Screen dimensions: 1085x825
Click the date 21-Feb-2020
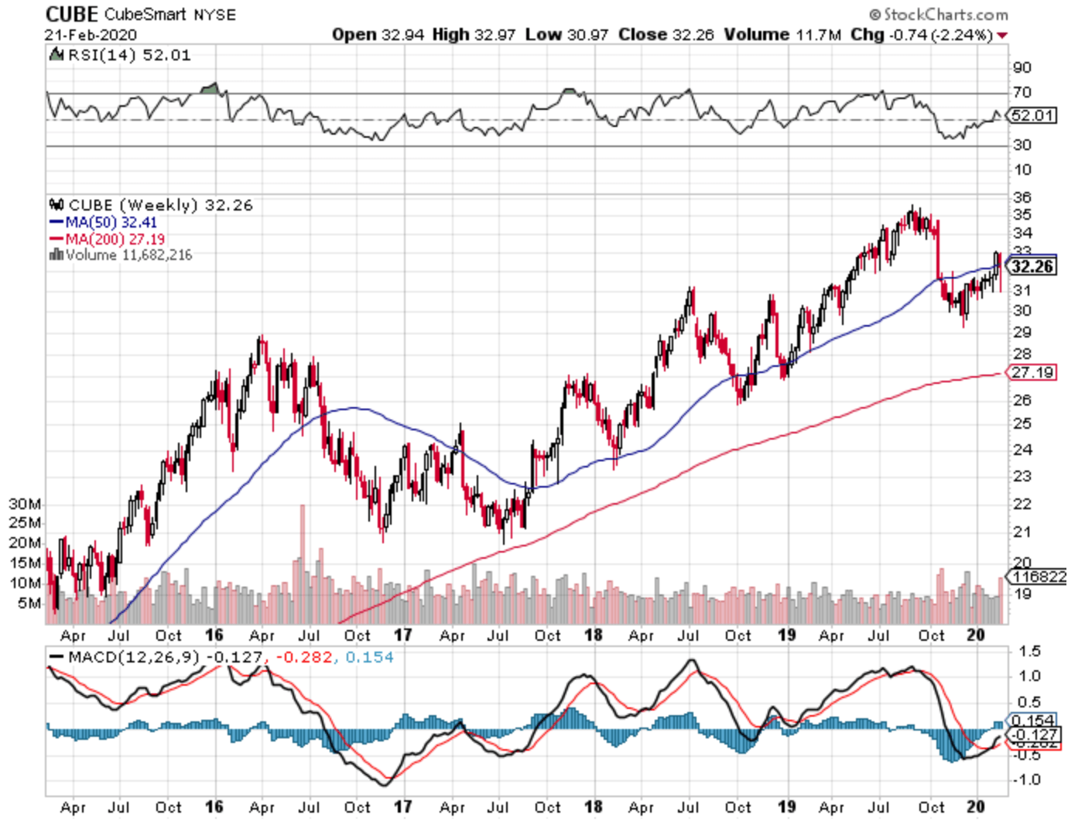[91, 35]
